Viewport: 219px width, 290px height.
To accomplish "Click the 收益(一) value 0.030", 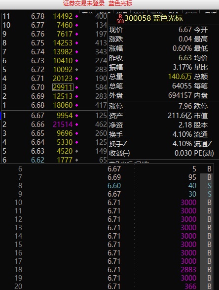I will pos(183,153).
